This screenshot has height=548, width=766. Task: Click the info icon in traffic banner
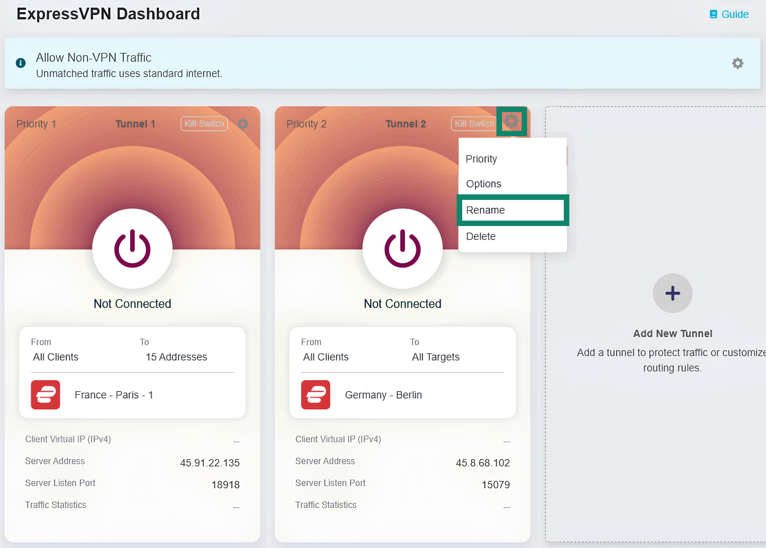pyautogui.click(x=21, y=63)
